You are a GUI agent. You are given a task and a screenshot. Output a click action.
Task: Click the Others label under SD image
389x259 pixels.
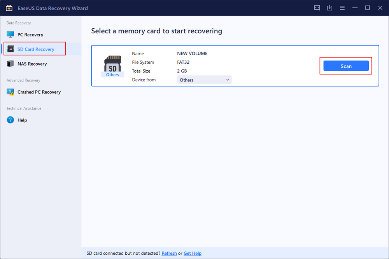coord(112,75)
